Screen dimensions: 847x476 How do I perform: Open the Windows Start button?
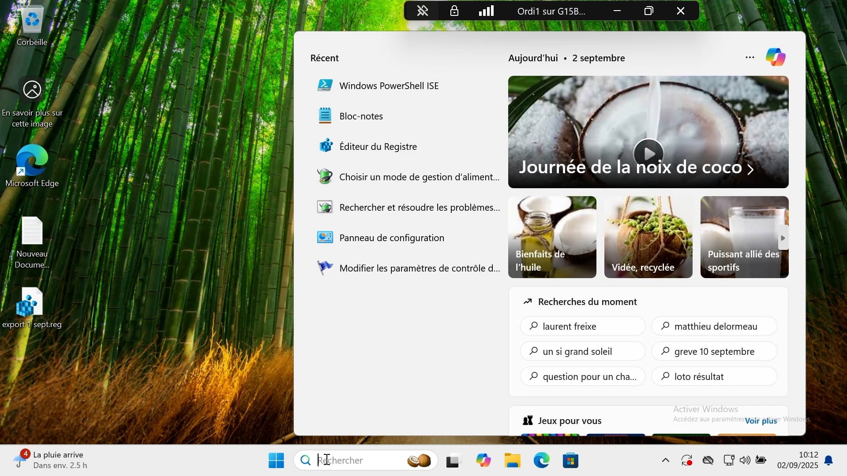tap(276, 461)
